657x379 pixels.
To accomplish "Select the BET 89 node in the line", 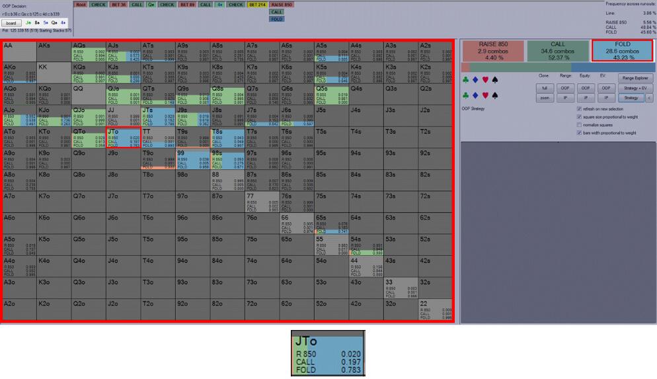I will [x=187, y=5].
